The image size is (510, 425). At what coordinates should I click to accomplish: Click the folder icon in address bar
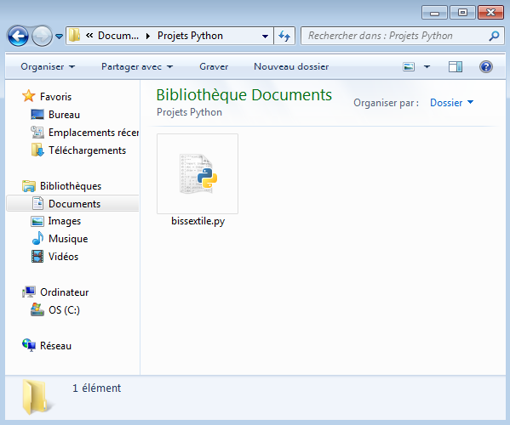point(74,36)
